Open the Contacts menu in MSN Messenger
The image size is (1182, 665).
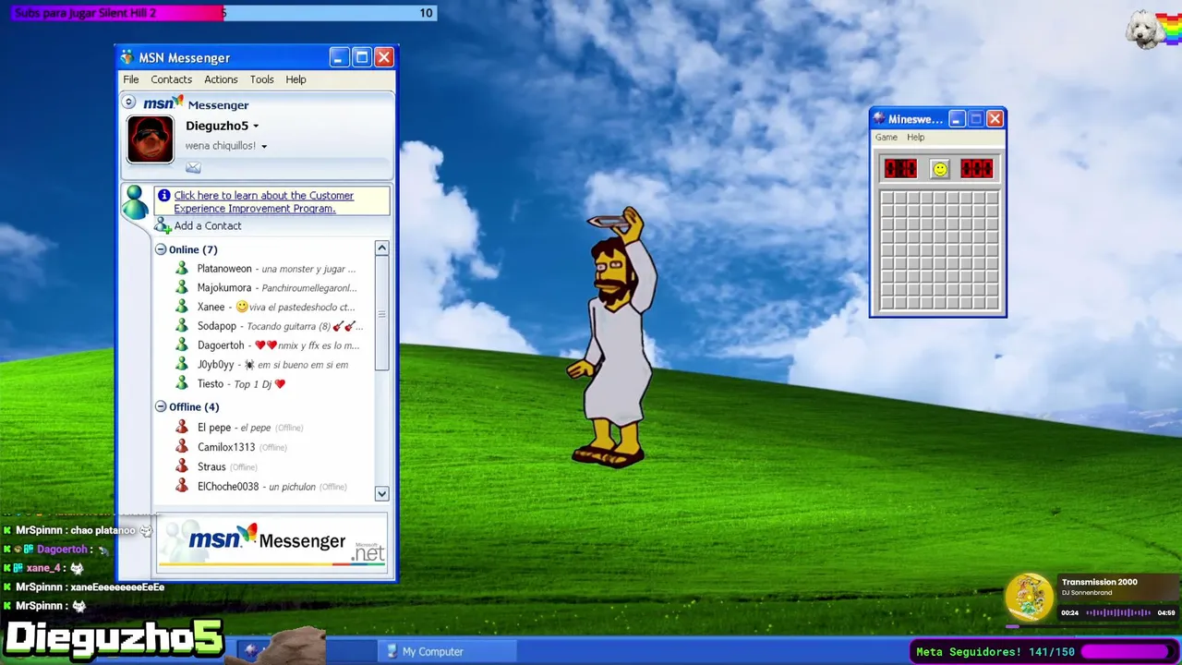point(172,79)
